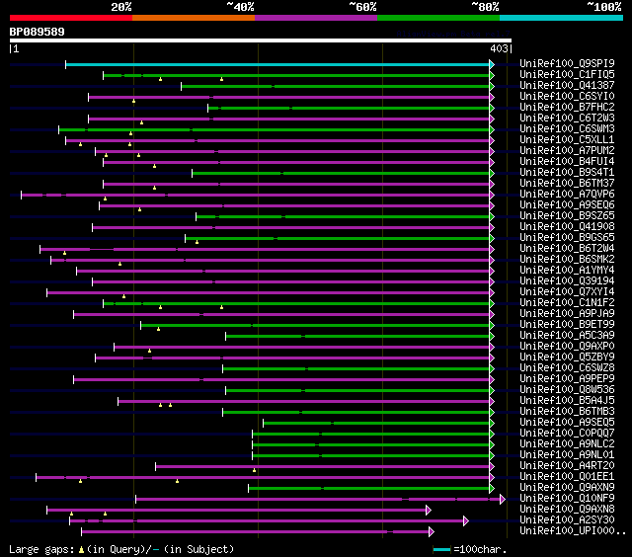
Task: Select the UniRef100_B6TM37 label
Action: [x=567, y=183]
